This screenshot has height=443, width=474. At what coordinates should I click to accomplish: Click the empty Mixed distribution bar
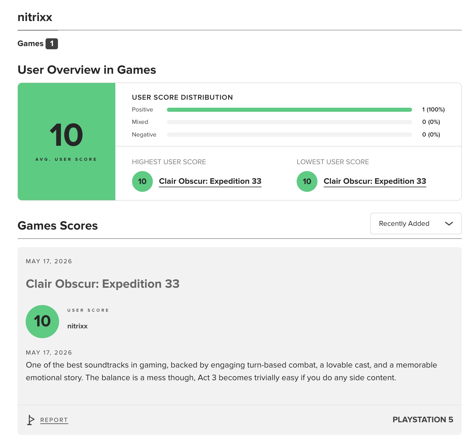(x=289, y=122)
